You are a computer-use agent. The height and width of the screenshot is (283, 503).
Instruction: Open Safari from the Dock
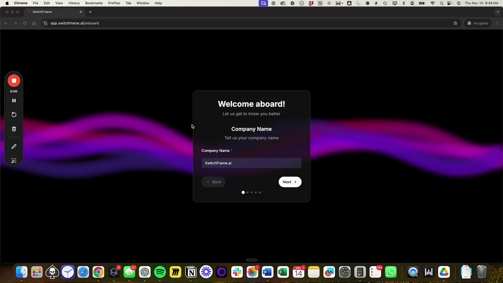pyautogui.click(x=83, y=272)
